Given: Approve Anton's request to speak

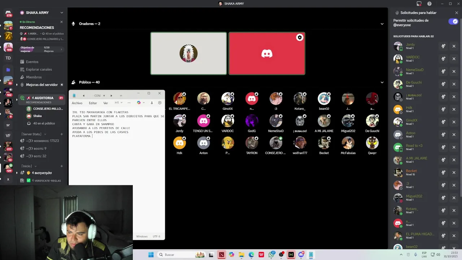Looking at the screenshot, I should point(443,135).
